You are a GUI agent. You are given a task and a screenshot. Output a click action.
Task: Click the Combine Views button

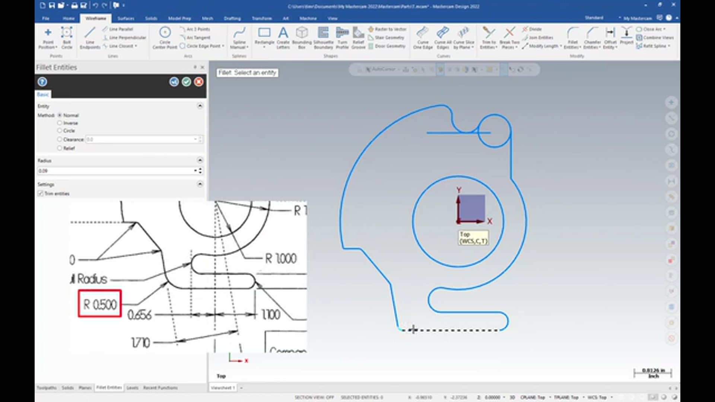(x=655, y=38)
